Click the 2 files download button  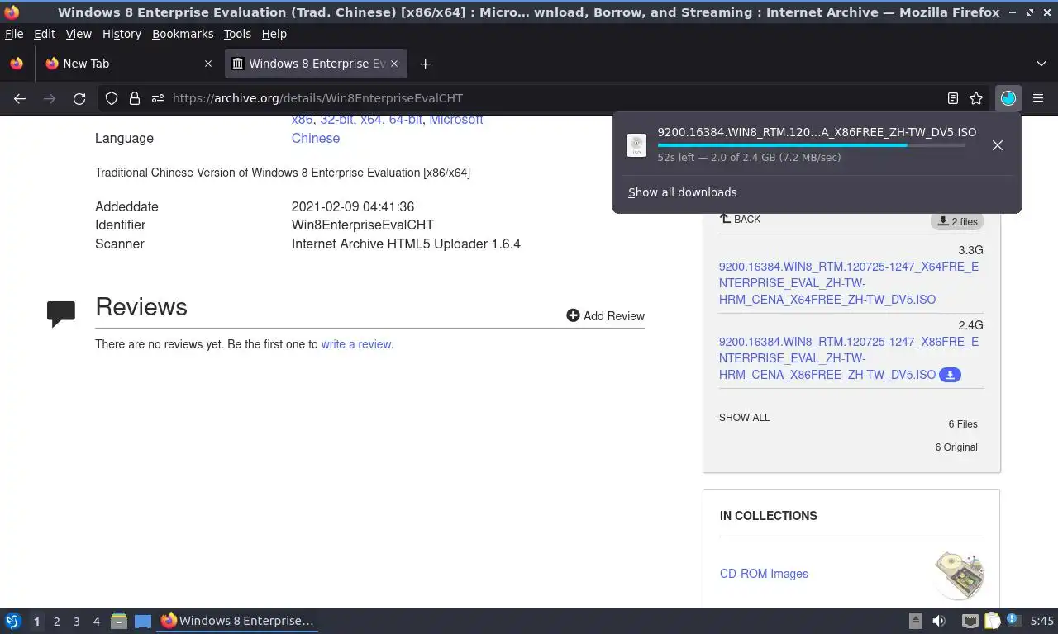[x=957, y=221]
